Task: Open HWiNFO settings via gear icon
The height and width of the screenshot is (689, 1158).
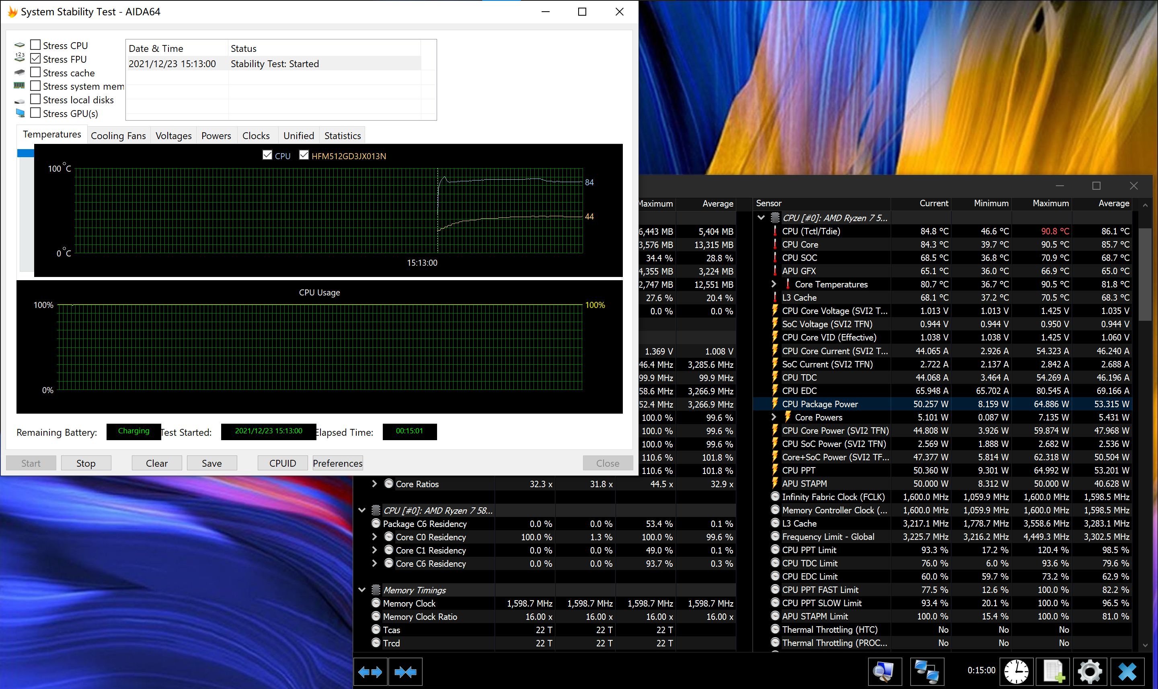Action: [x=1090, y=672]
